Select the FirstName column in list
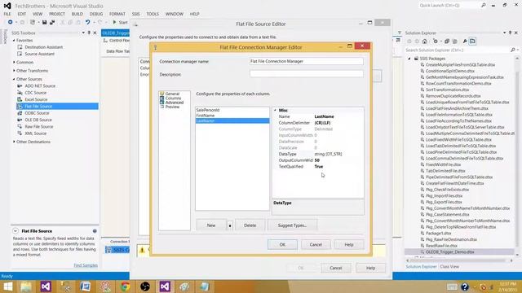Image resolution: width=522 pixels, height=293 pixels. tap(232, 116)
